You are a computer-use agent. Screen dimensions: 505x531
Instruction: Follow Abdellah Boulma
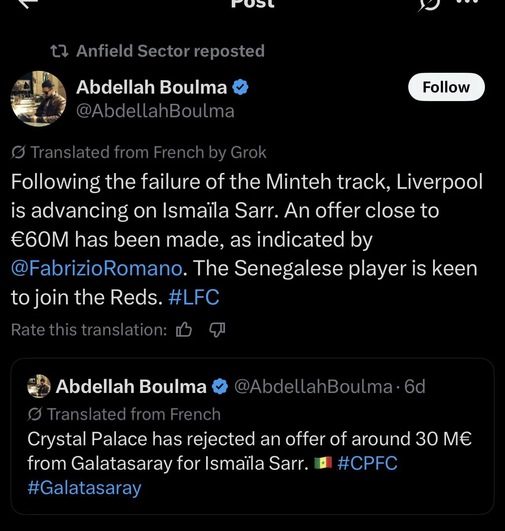[x=446, y=87]
